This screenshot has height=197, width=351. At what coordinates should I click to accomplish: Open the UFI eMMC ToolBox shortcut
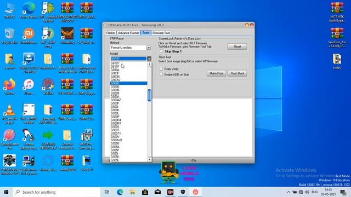[x=29, y=114]
